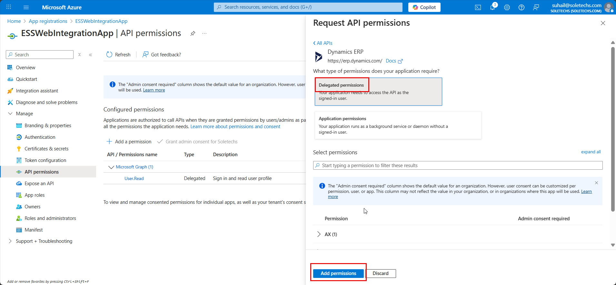Click the Refresh icon in command bar
616x285 pixels.
(109, 55)
